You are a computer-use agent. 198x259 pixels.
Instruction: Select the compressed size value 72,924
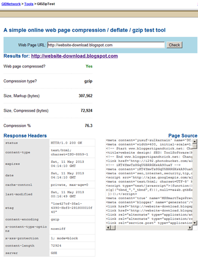tap(87, 111)
